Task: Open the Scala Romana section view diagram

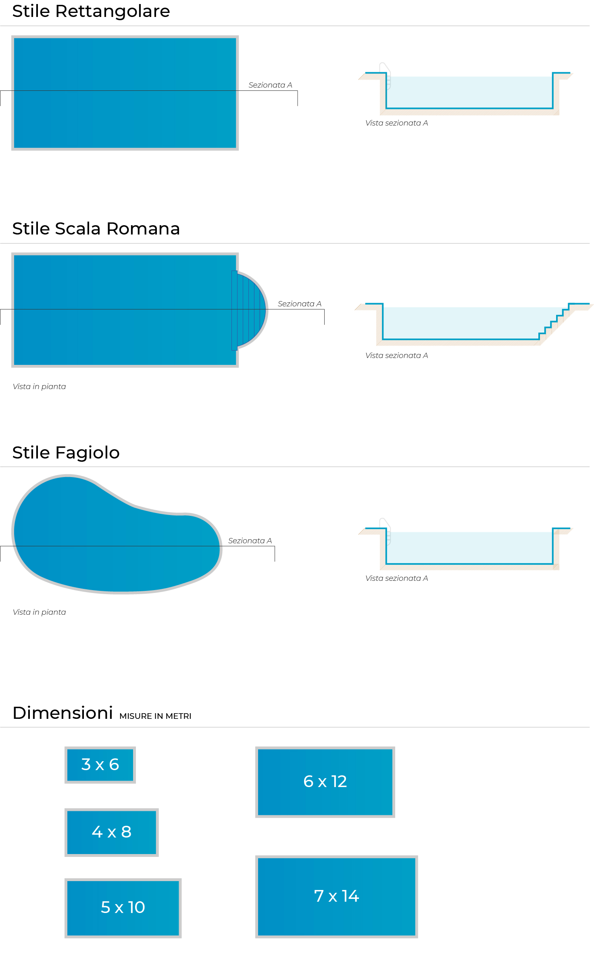Action: 474,324
